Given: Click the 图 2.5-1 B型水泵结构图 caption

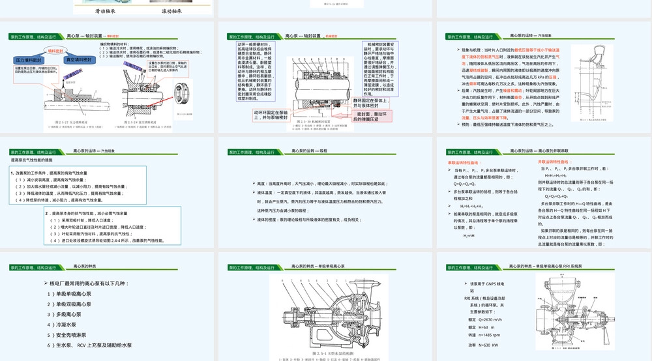Looking at the screenshot, I should pyautogui.click(x=333, y=354).
